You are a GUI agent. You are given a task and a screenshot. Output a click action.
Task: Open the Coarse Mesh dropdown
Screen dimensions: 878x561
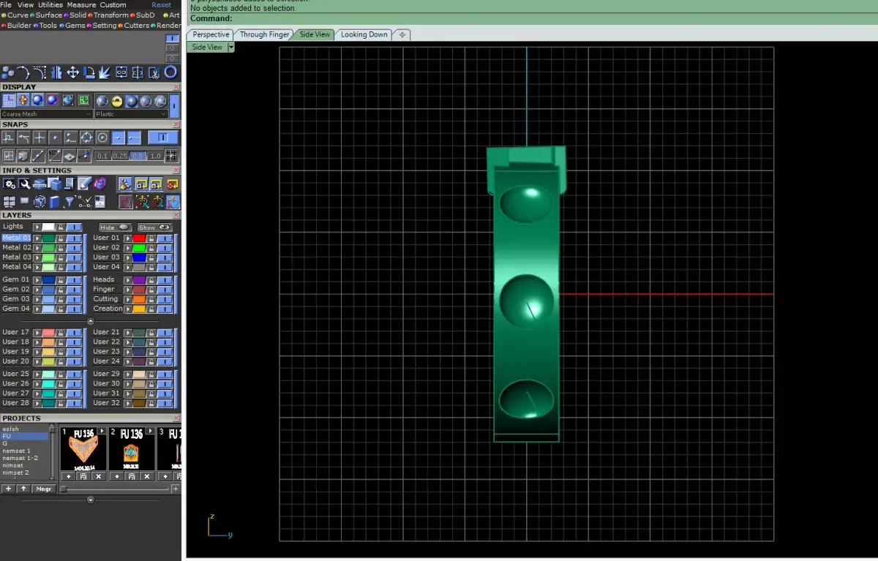(47, 114)
